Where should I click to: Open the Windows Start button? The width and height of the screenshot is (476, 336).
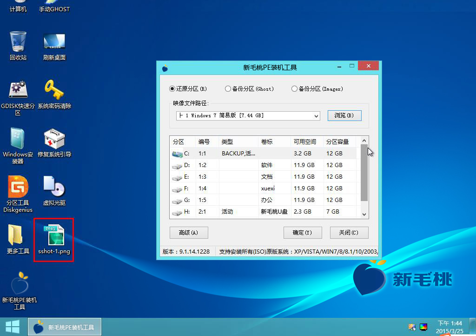(x=13, y=327)
